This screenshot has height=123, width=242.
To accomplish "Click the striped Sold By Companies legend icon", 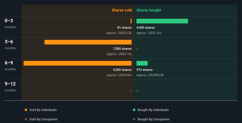I will [x=26, y=119].
